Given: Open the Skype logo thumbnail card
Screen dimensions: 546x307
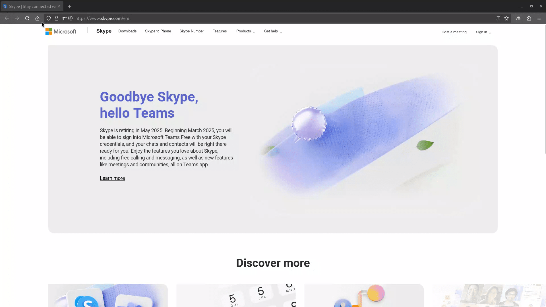Looking at the screenshot, I should pyautogui.click(x=108, y=296).
